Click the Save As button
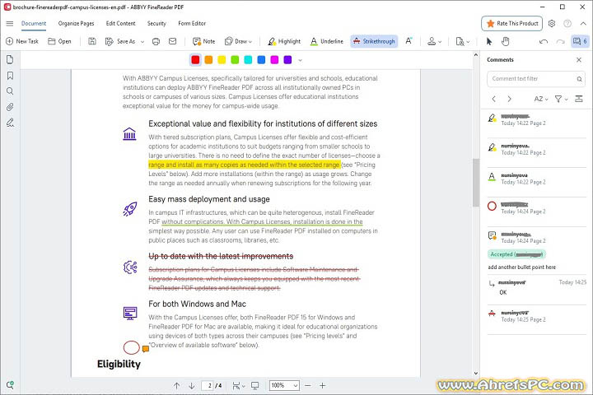This screenshot has height=395, width=593. [120, 41]
